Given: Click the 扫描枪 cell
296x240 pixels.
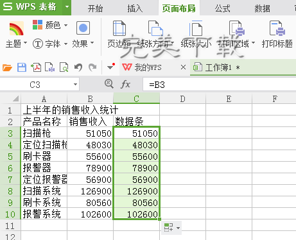Looking at the screenshot, I should 44,133.
